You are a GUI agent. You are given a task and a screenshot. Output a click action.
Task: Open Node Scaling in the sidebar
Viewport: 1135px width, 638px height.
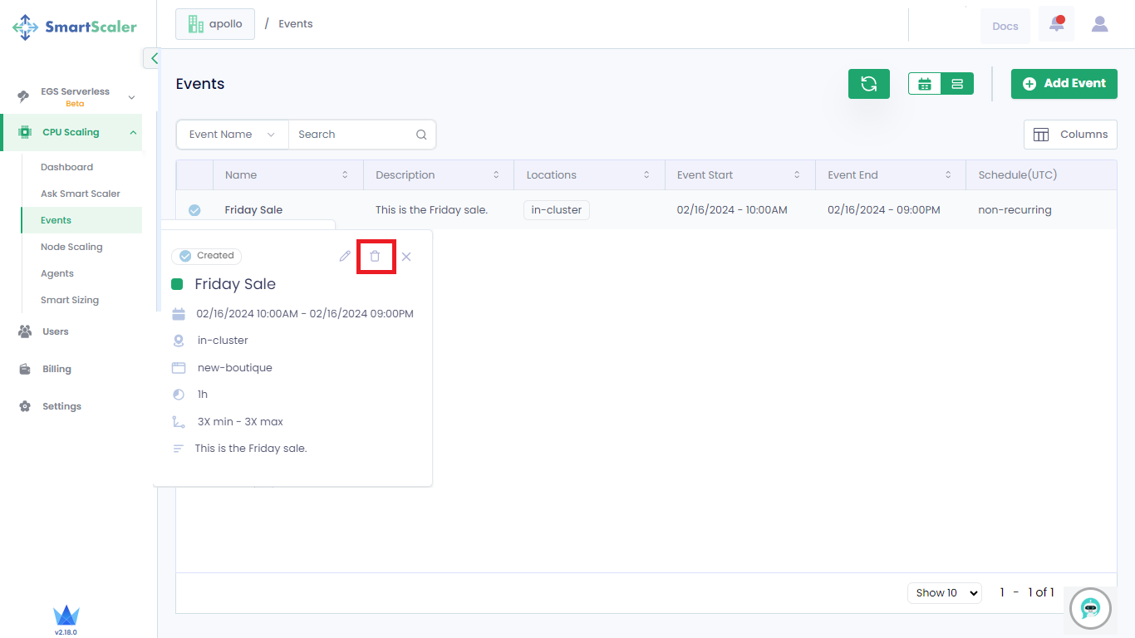click(x=71, y=247)
